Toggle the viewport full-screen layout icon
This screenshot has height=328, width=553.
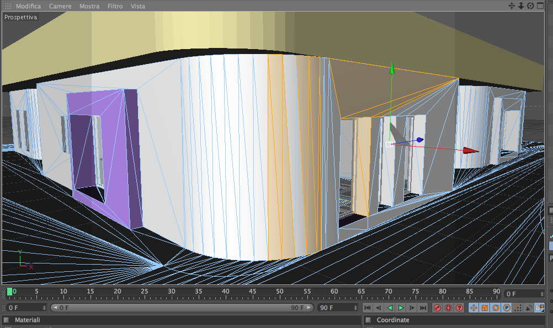pyautogui.click(x=540, y=6)
